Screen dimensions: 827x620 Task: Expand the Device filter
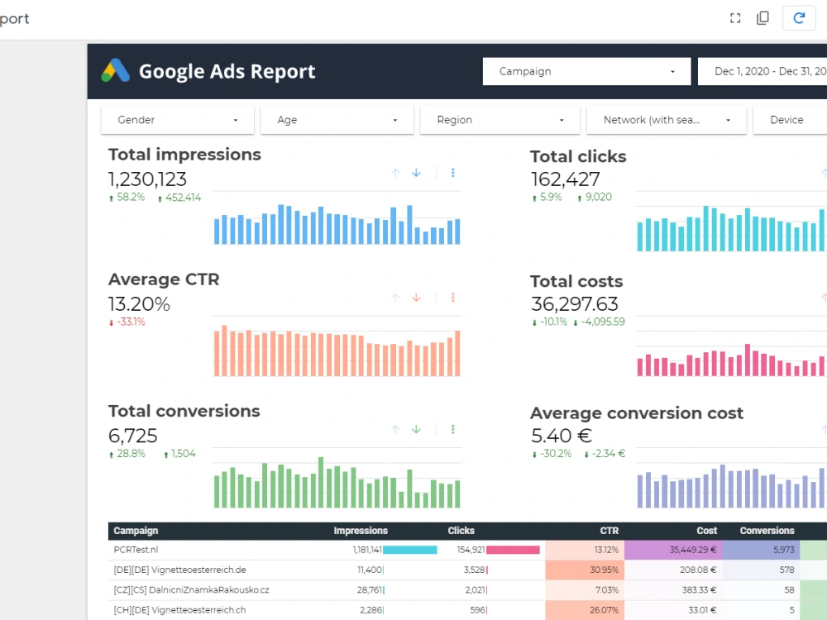pos(790,120)
